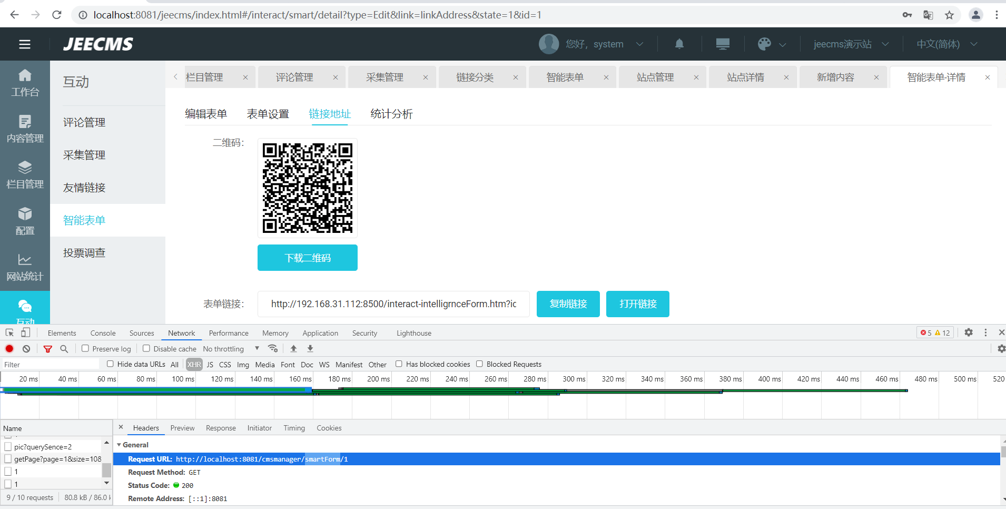Check the Hide data URLs checkbox
This screenshot has width=1006, height=509.
tap(110, 364)
